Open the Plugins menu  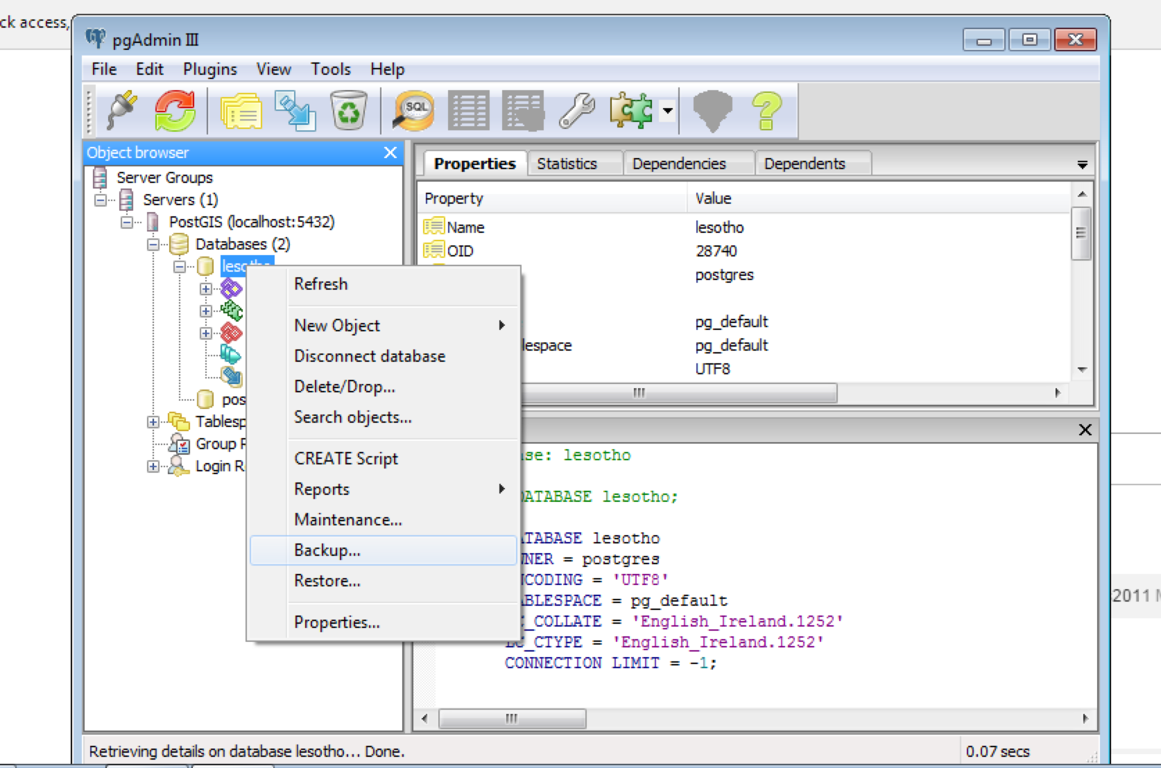click(210, 69)
